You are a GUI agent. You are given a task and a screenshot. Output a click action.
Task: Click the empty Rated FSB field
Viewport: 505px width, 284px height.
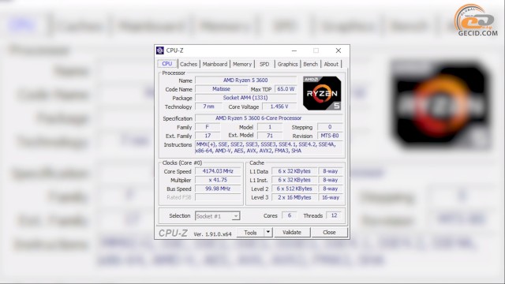(x=218, y=197)
